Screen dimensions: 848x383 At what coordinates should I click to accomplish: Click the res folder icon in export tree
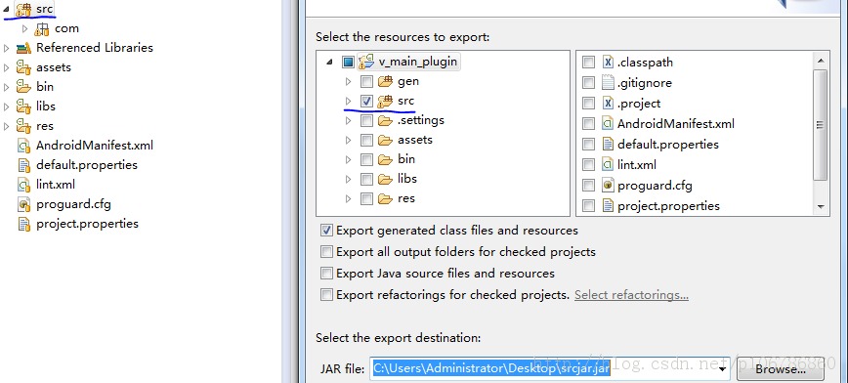(x=385, y=198)
